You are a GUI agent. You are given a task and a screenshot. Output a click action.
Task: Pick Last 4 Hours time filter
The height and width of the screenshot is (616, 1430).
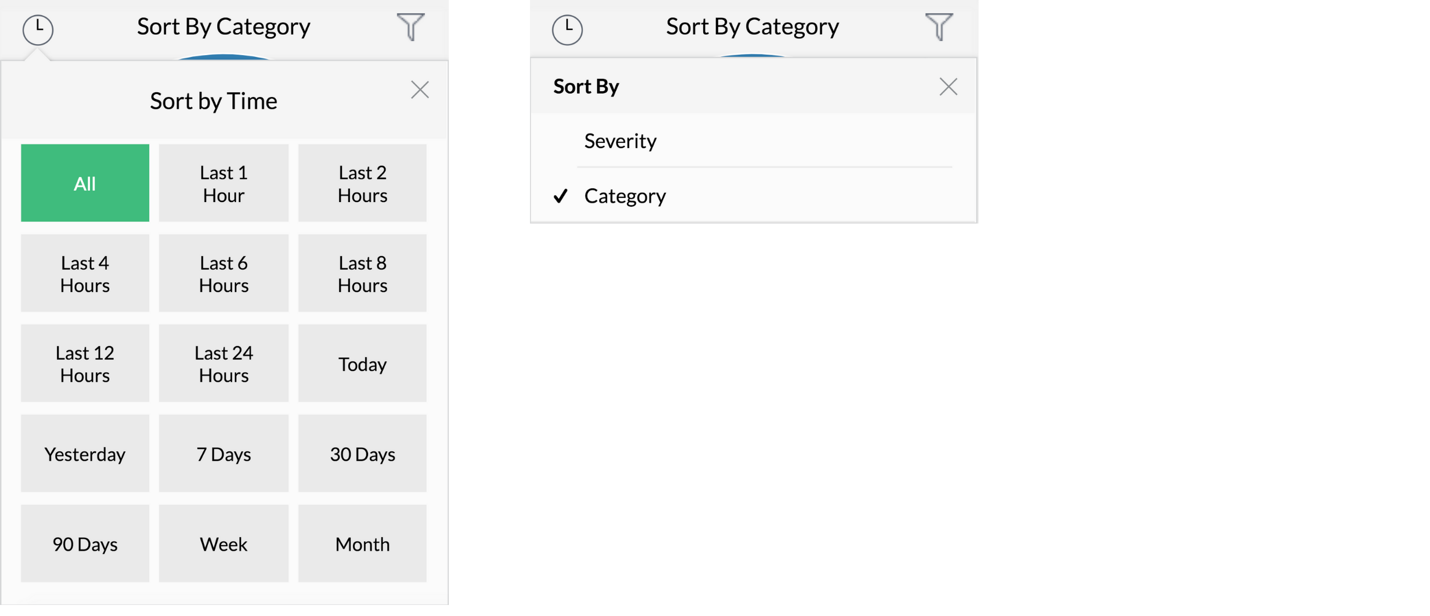coord(85,273)
